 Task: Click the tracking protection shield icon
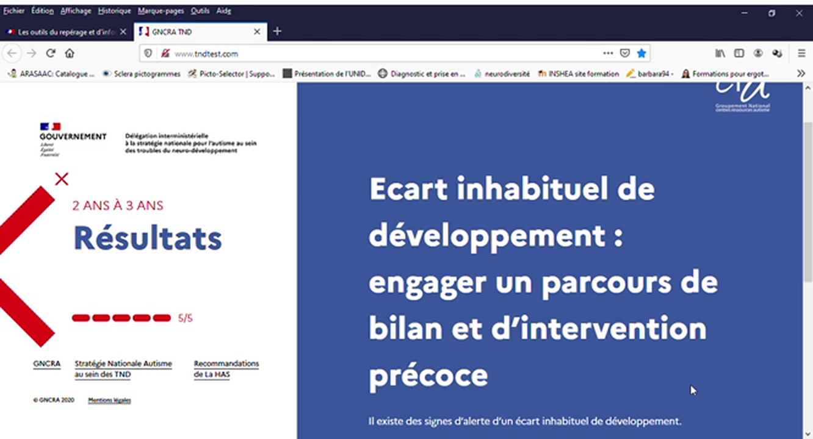tap(147, 53)
